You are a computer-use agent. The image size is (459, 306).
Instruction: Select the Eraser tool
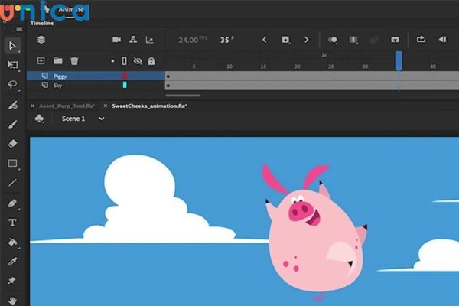pos(12,144)
